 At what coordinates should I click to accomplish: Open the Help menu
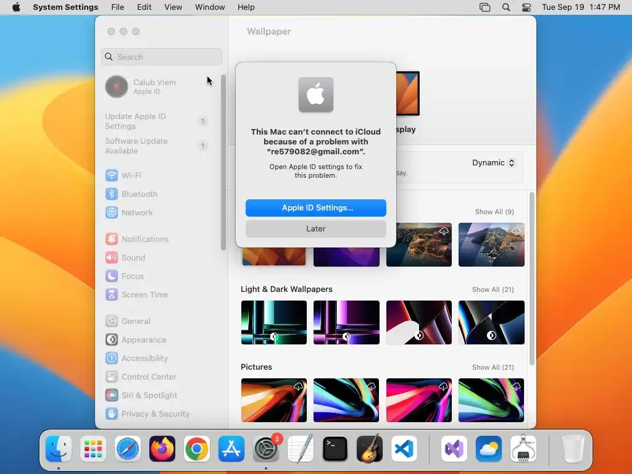click(x=246, y=7)
